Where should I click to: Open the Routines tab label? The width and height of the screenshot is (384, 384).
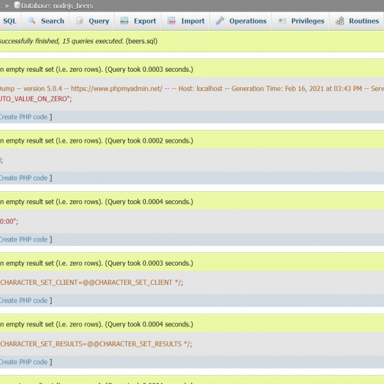coord(364,20)
